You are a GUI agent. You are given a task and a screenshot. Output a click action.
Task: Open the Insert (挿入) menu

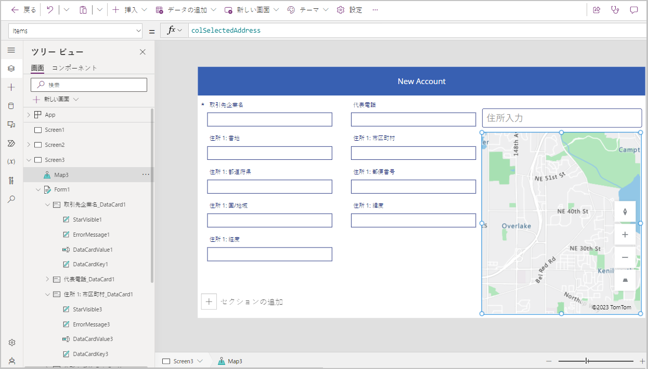130,10
